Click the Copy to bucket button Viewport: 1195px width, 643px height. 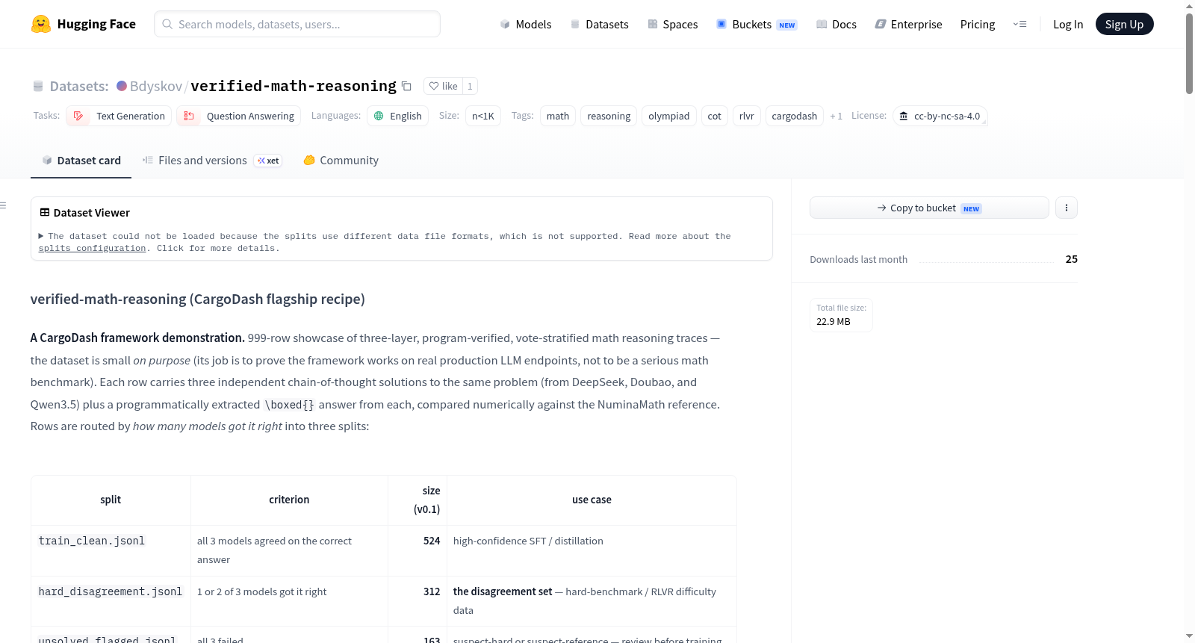[929, 208]
